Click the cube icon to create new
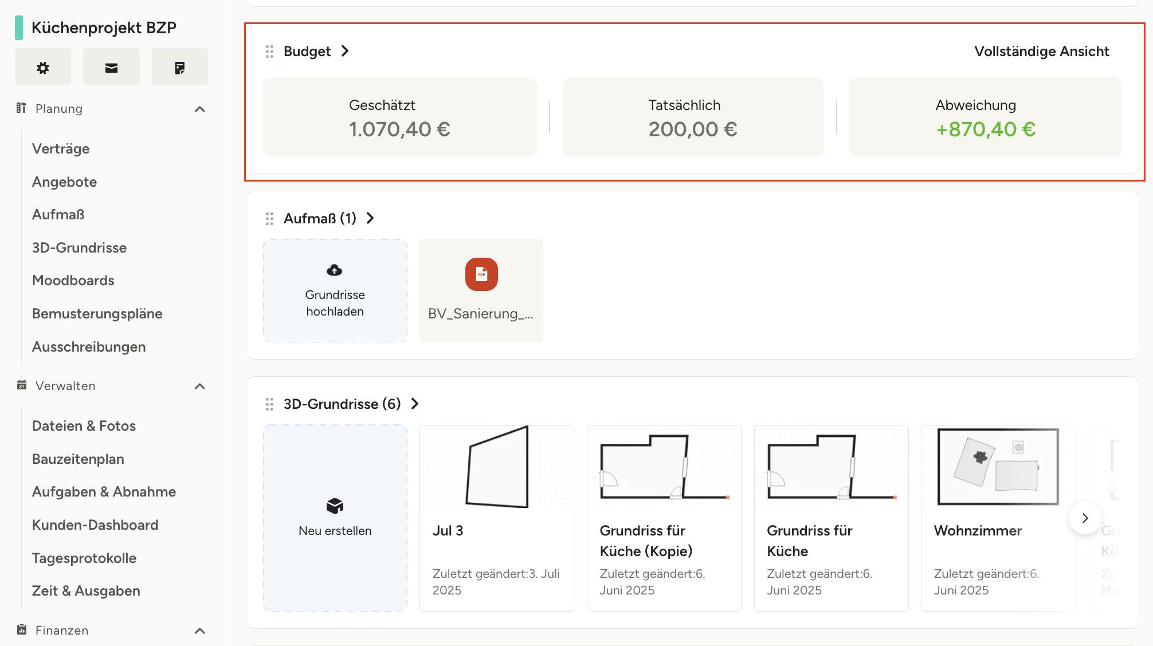The height and width of the screenshot is (646, 1153). tap(335, 506)
